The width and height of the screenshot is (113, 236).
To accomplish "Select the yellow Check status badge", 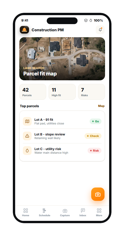I will [93, 136].
